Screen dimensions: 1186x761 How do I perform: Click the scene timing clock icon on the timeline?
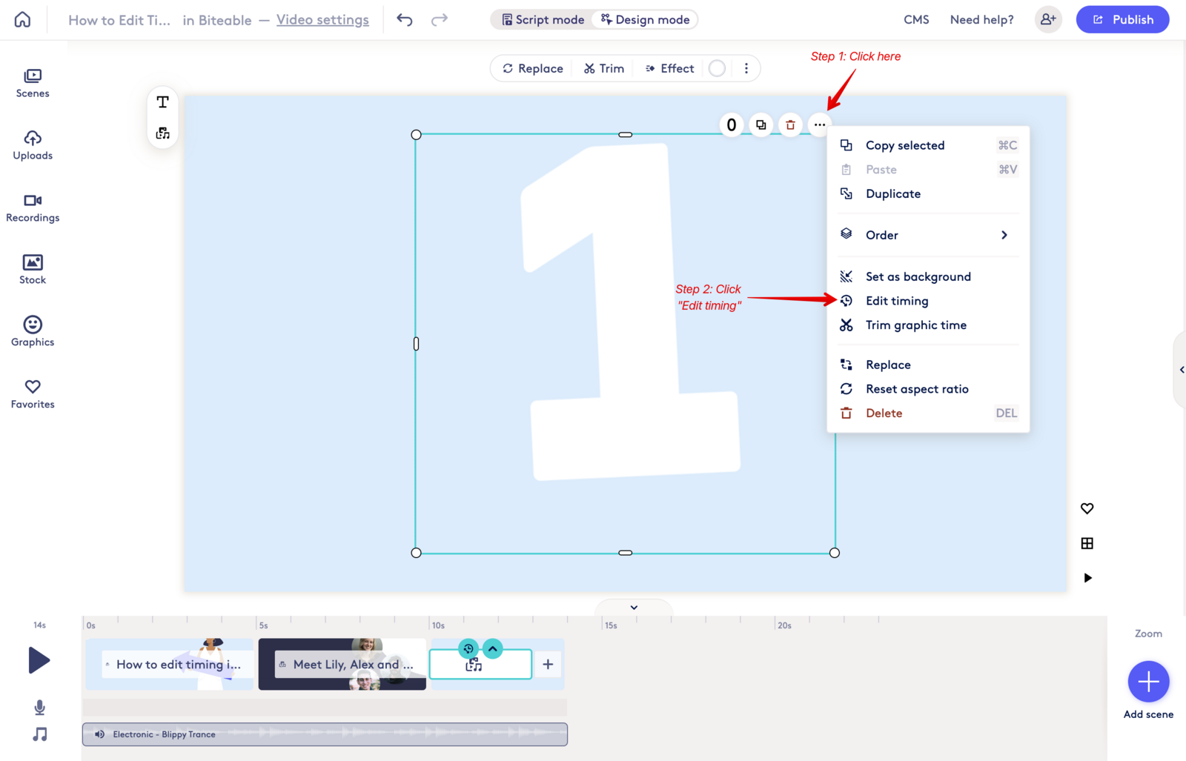[x=468, y=649]
